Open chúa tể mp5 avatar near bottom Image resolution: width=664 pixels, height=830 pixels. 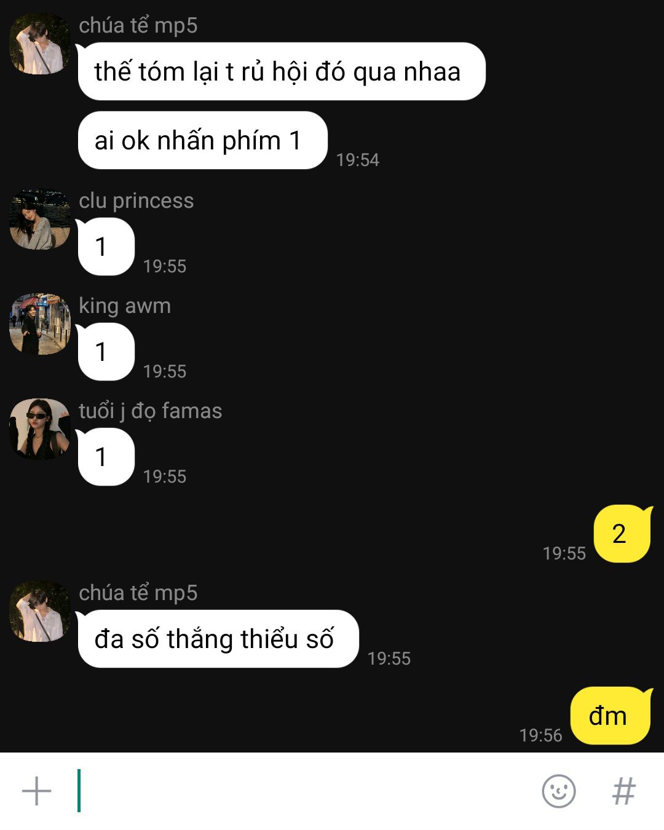40,611
